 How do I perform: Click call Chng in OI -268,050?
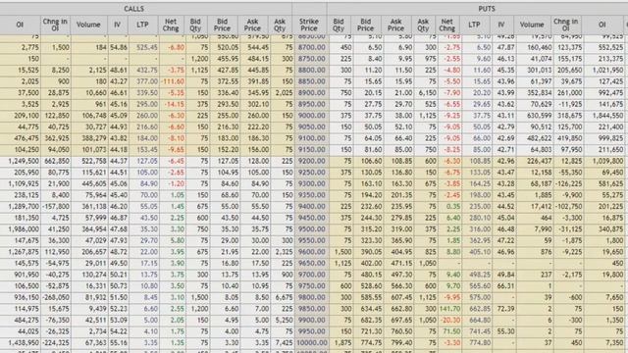56,298
